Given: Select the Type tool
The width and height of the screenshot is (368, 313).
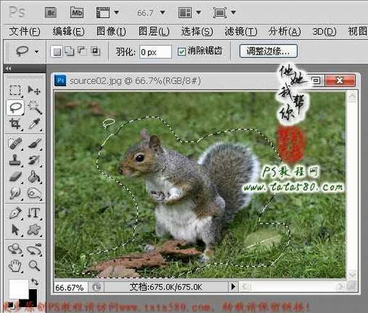Looking at the screenshot, I should click(34, 213).
